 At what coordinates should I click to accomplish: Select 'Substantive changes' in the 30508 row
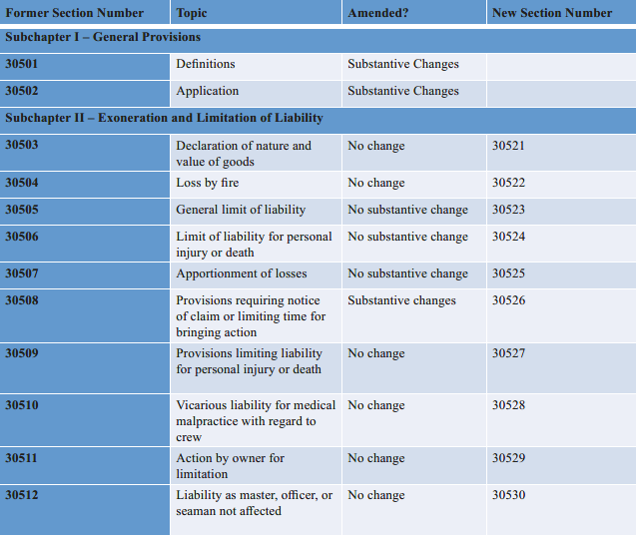pyautogui.click(x=401, y=300)
